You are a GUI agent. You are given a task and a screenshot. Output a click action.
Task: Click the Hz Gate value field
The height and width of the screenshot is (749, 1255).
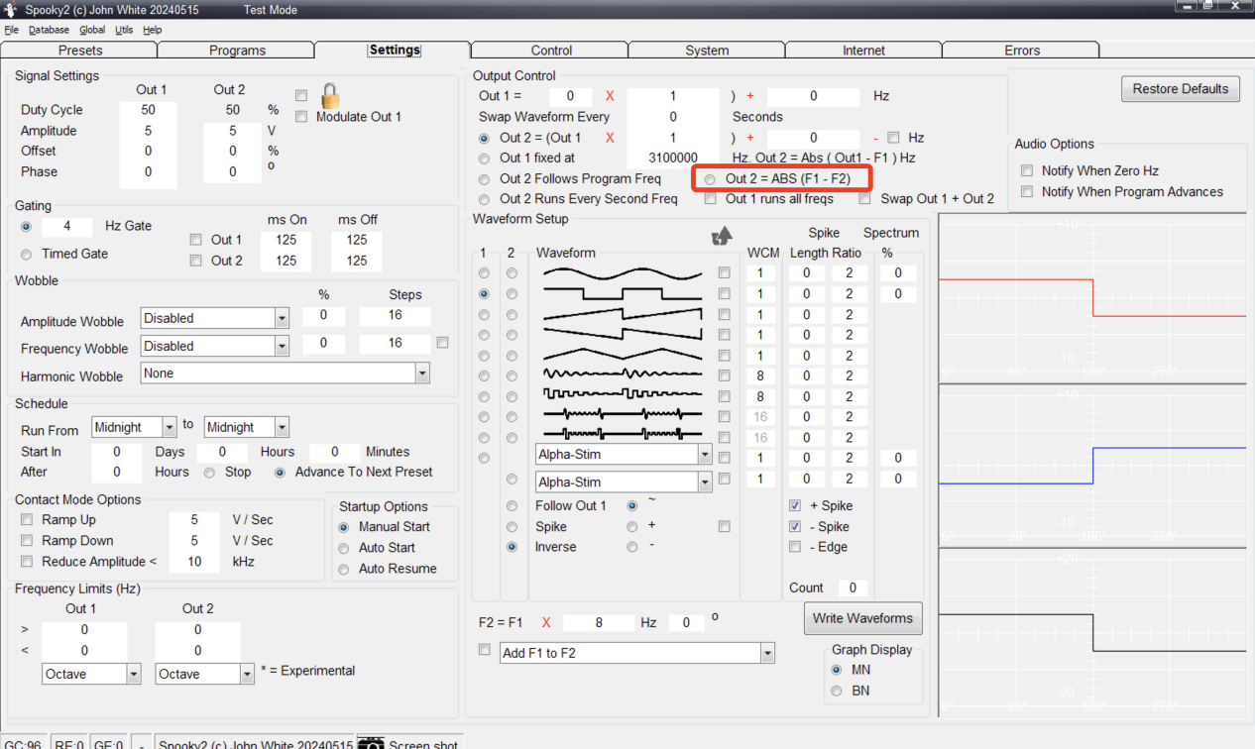pyautogui.click(x=67, y=226)
